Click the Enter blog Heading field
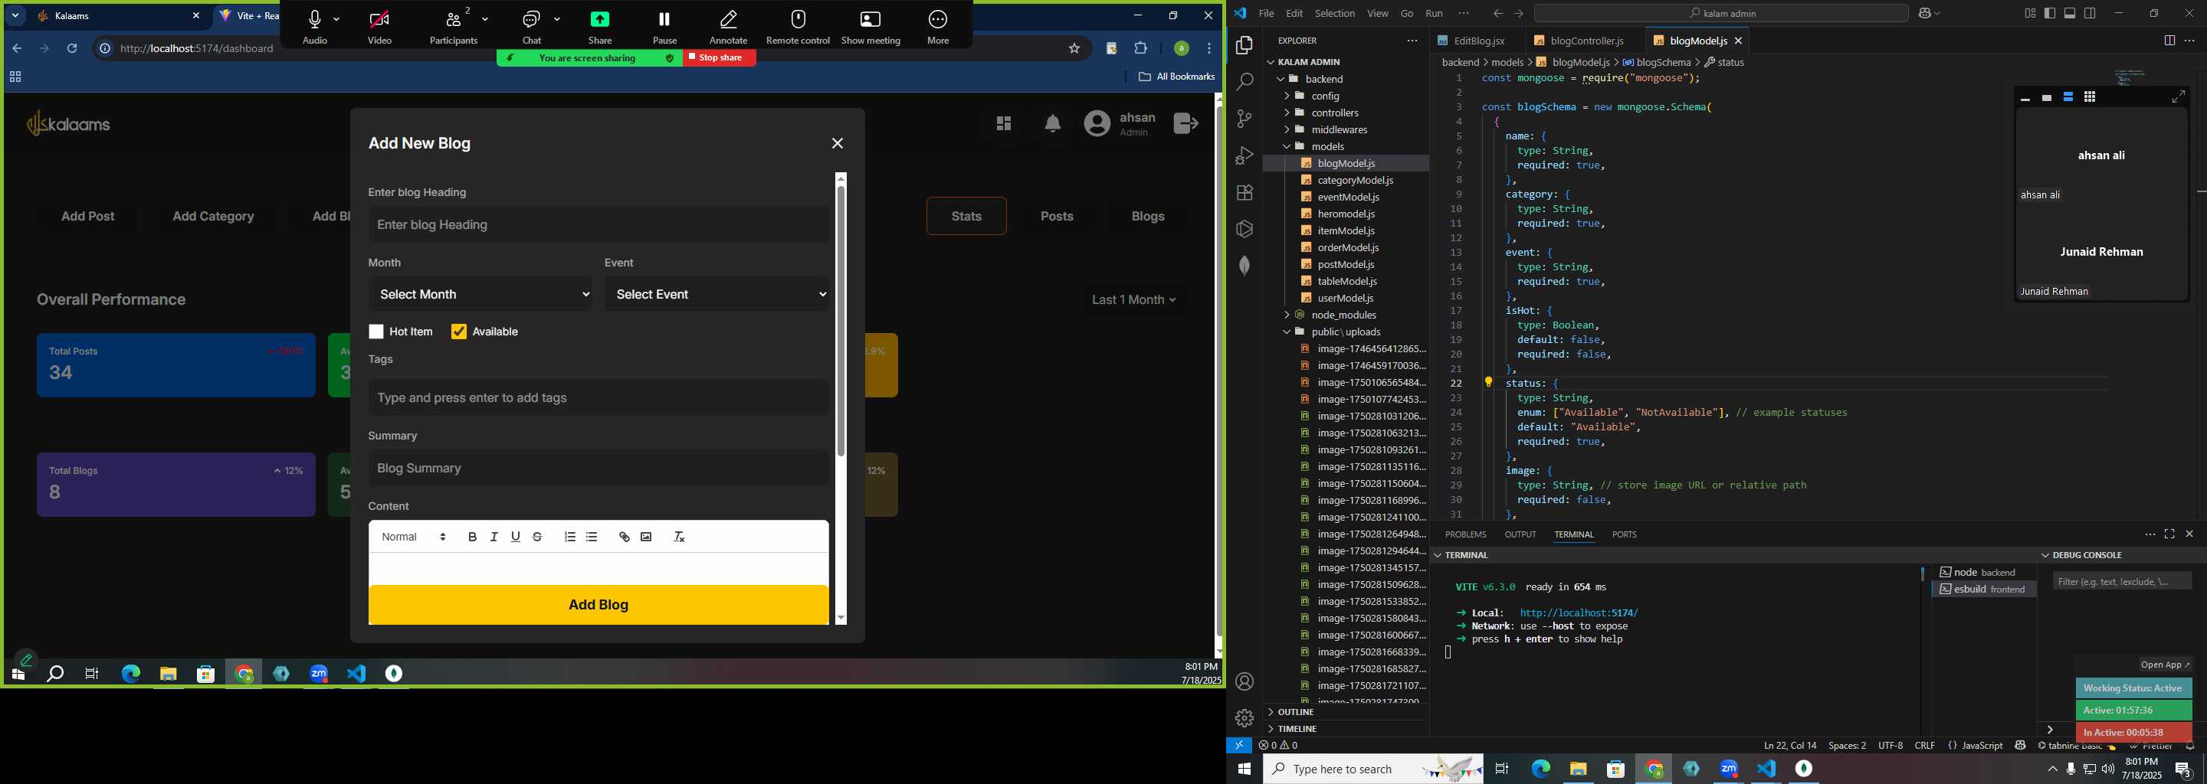The width and height of the screenshot is (2207, 784). [x=598, y=225]
